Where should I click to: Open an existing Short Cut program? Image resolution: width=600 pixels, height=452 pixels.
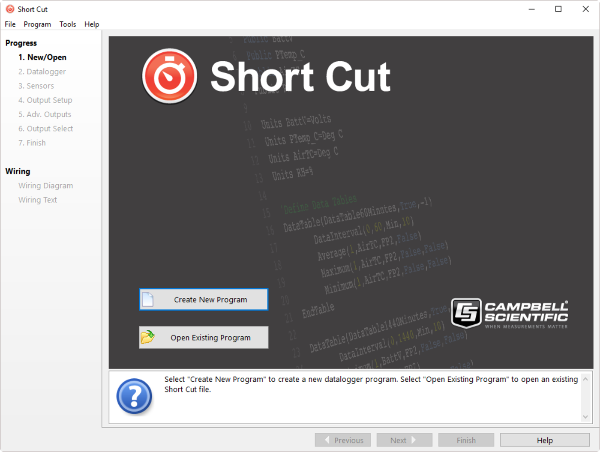204,337
